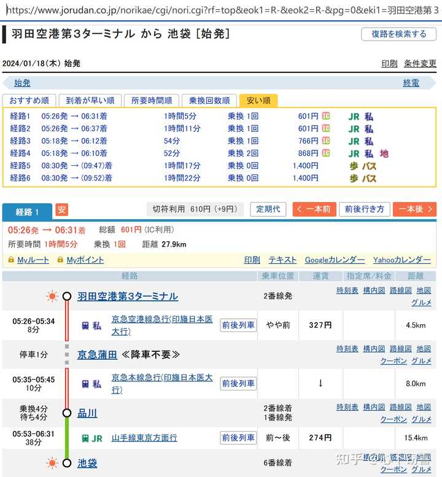Switch to the おすすめ順 tab
This screenshot has height=477, width=442.
coord(29,101)
